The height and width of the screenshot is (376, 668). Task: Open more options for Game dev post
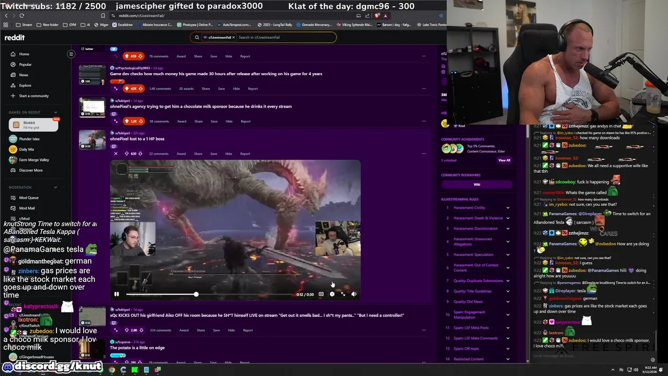[x=424, y=88]
